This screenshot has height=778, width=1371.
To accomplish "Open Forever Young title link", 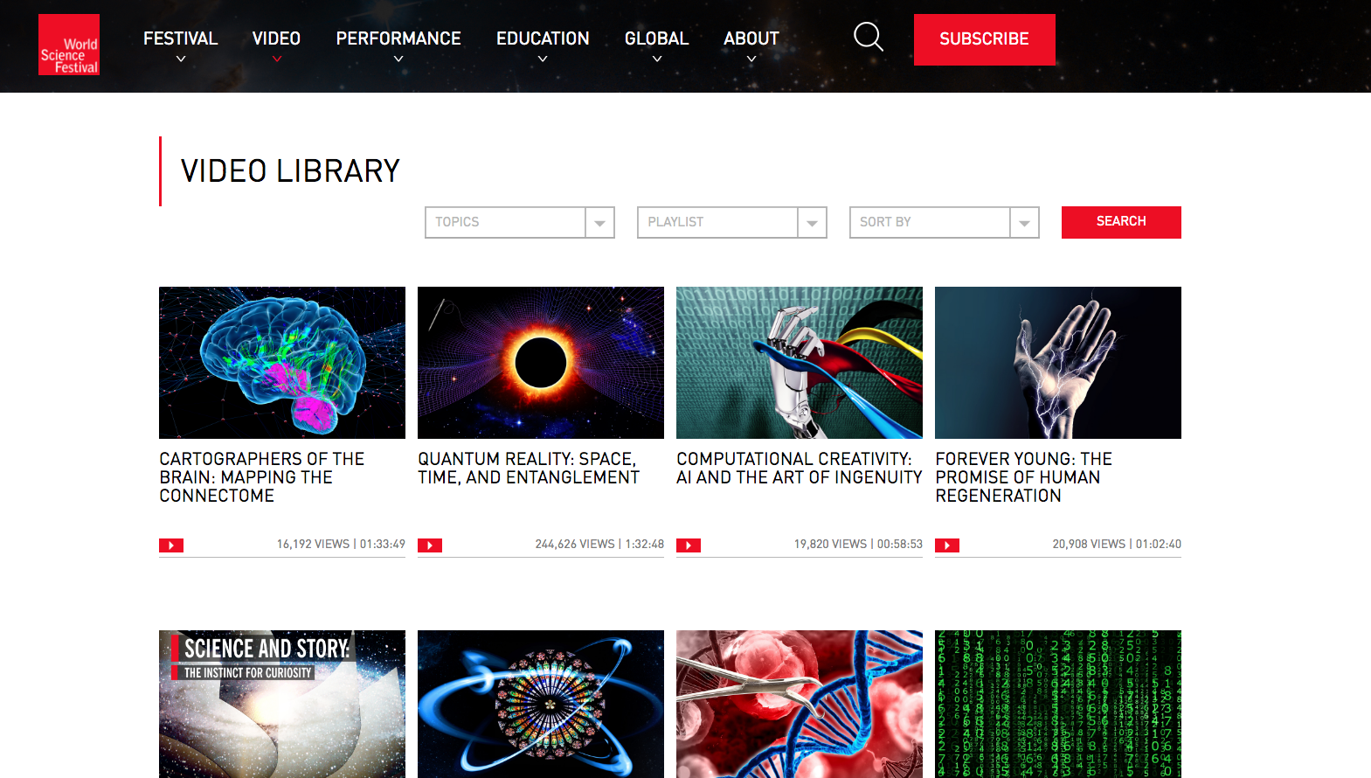I will coord(1024,477).
